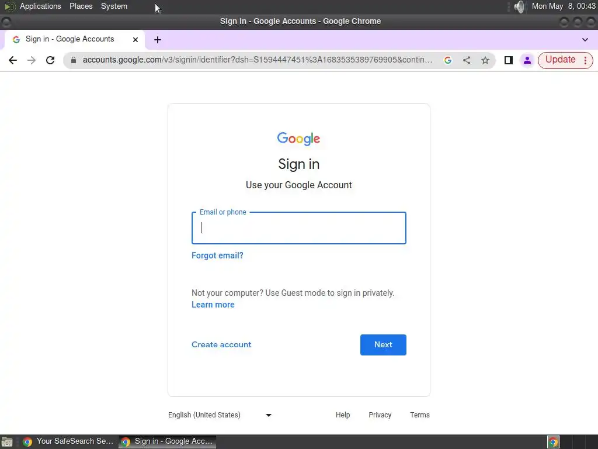
Task: Share this page using the share icon
Action: 467,60
